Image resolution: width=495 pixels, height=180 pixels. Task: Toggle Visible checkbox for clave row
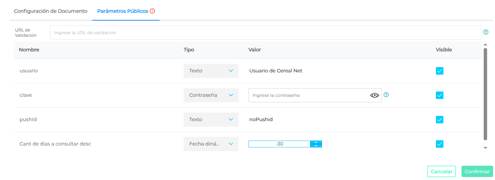(439, 95)
